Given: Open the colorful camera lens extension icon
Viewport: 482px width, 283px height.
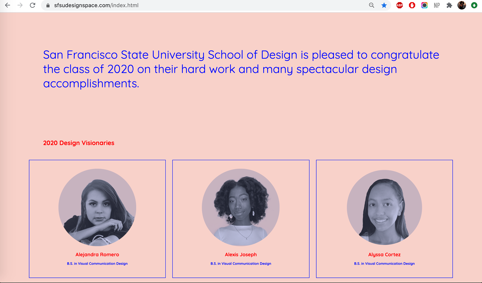Looking at the screenshot, I should 425,5.
